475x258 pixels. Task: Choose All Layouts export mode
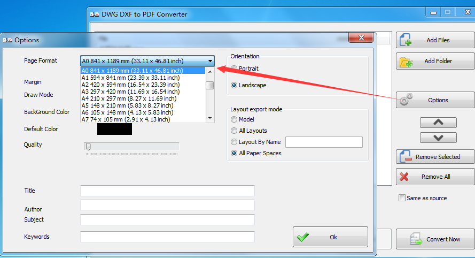point(234,131)
